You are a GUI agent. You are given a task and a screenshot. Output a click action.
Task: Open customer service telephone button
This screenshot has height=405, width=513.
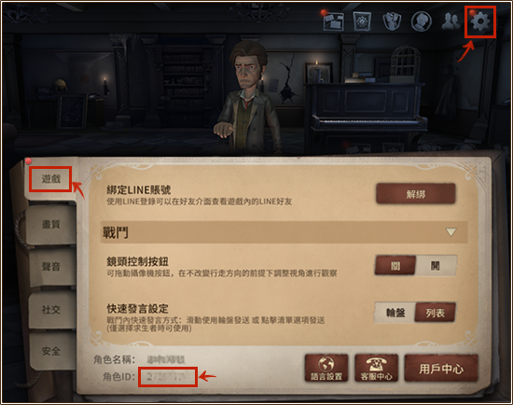376,368
